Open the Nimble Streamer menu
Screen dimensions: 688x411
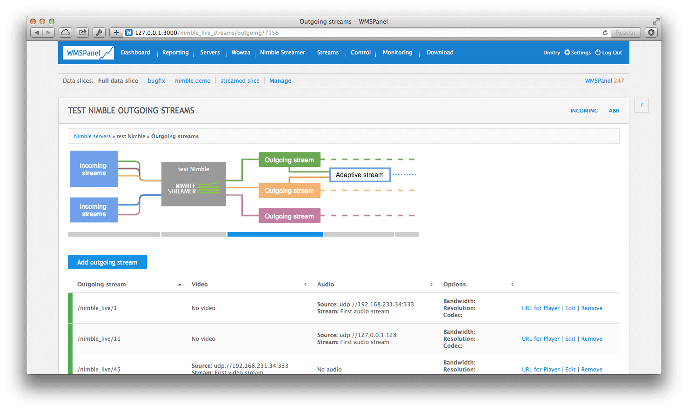point(282,53)
